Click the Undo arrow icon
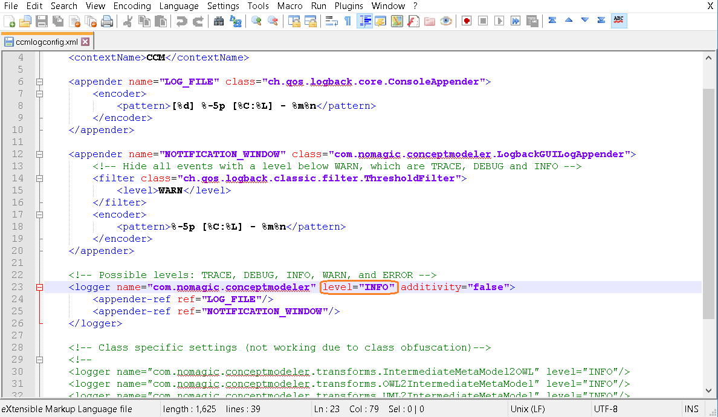Screen dimensions: 718x417 point(181,21)
